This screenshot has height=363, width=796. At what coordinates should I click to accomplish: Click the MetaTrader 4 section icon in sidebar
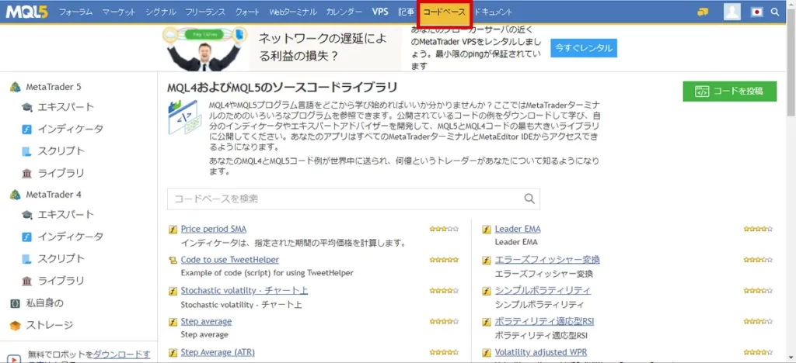click(15, 194)
